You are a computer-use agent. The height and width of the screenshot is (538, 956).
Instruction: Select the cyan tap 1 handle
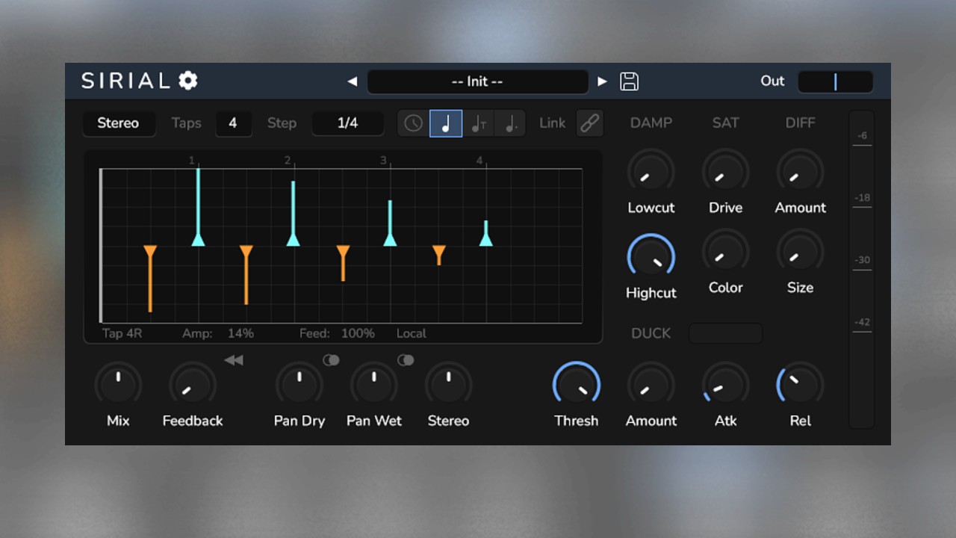198,239
